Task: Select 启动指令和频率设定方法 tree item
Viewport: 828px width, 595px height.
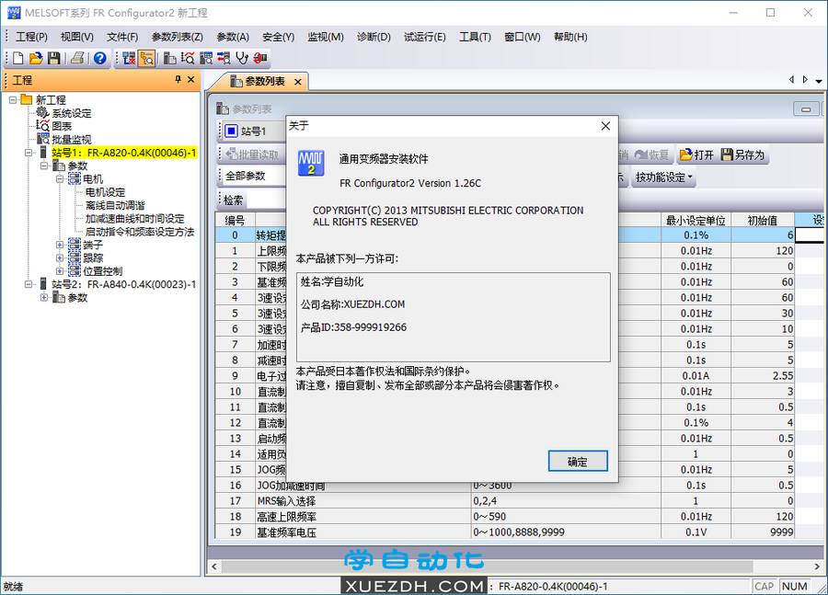Action: (x=140, y=232)
